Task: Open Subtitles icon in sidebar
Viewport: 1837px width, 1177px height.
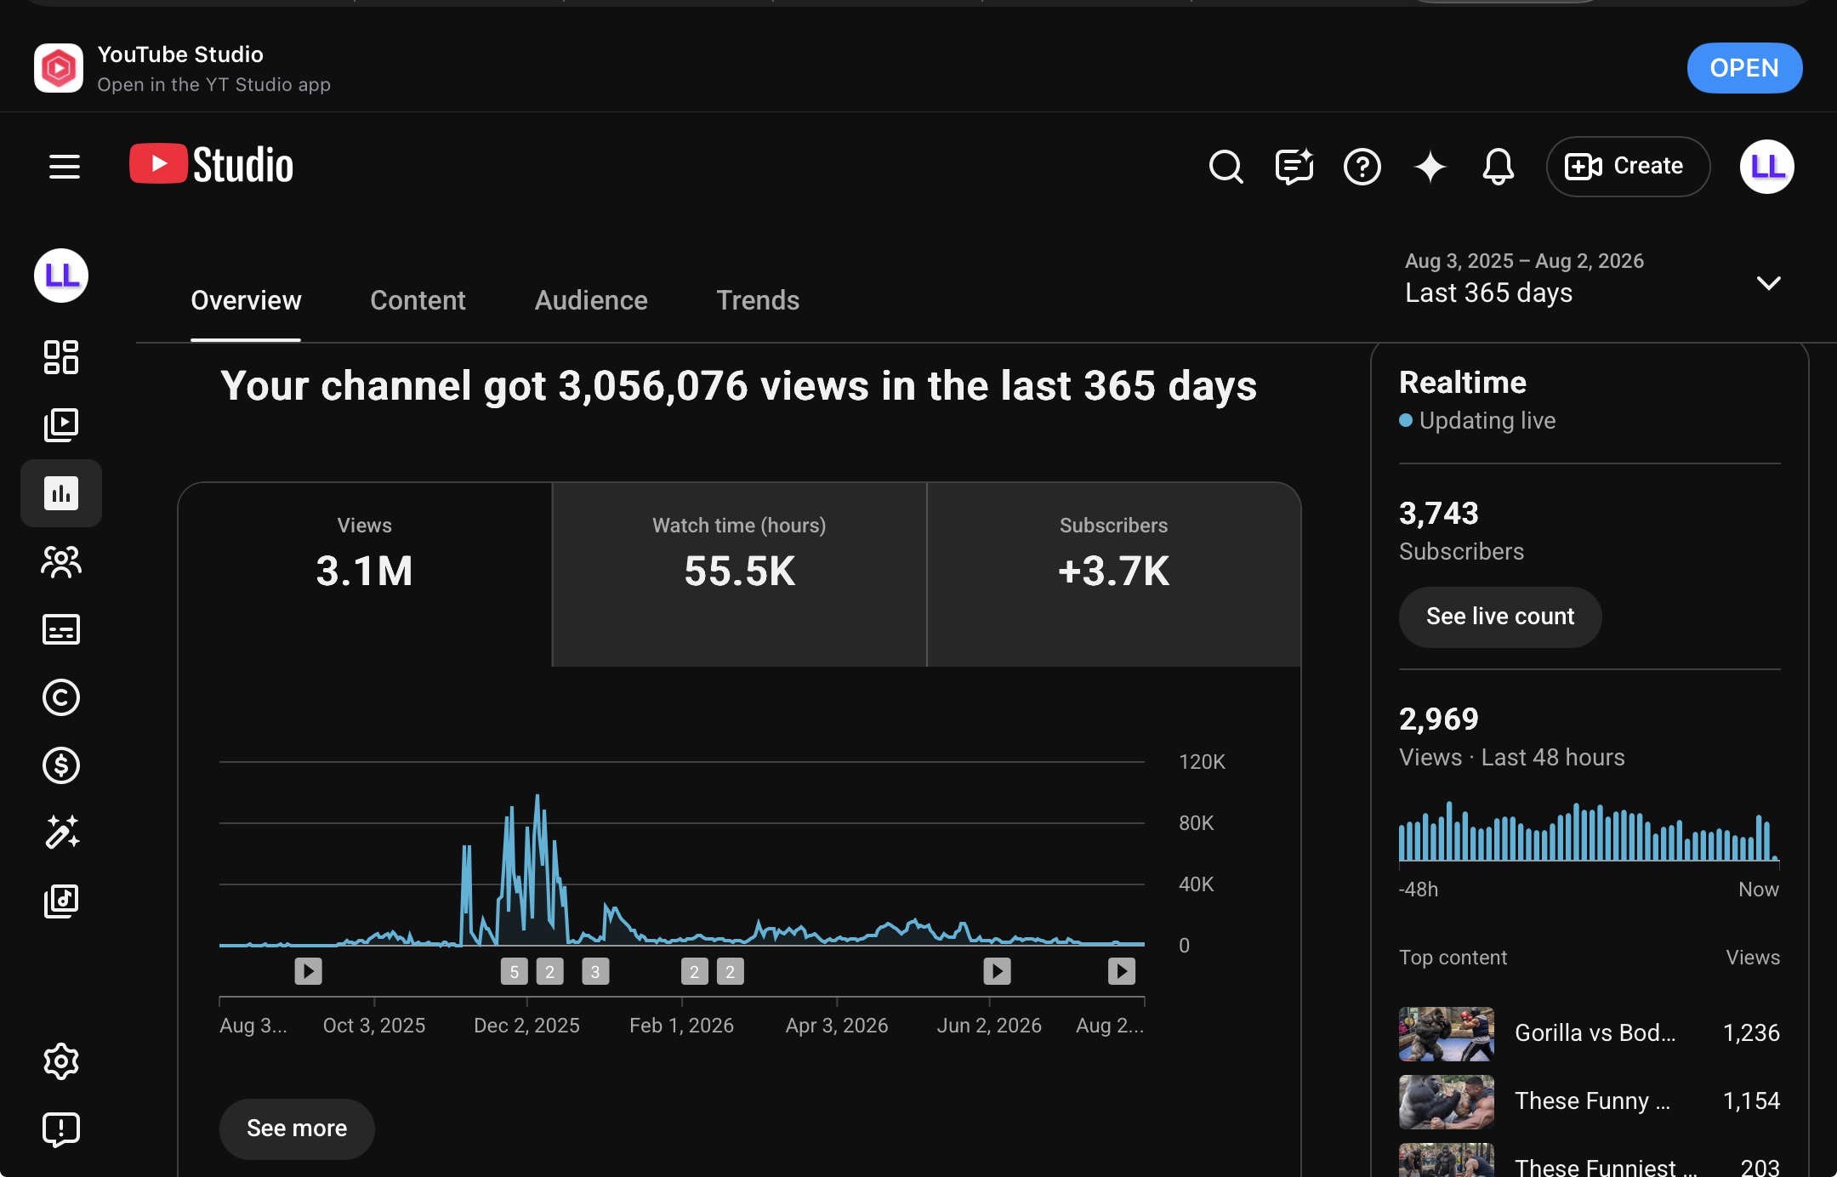Action: tap(61, 629)
